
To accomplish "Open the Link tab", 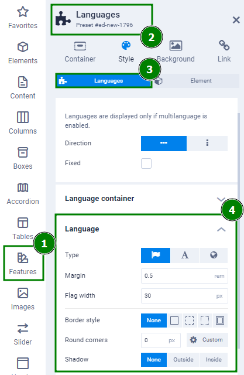I will tap(224, 52).
